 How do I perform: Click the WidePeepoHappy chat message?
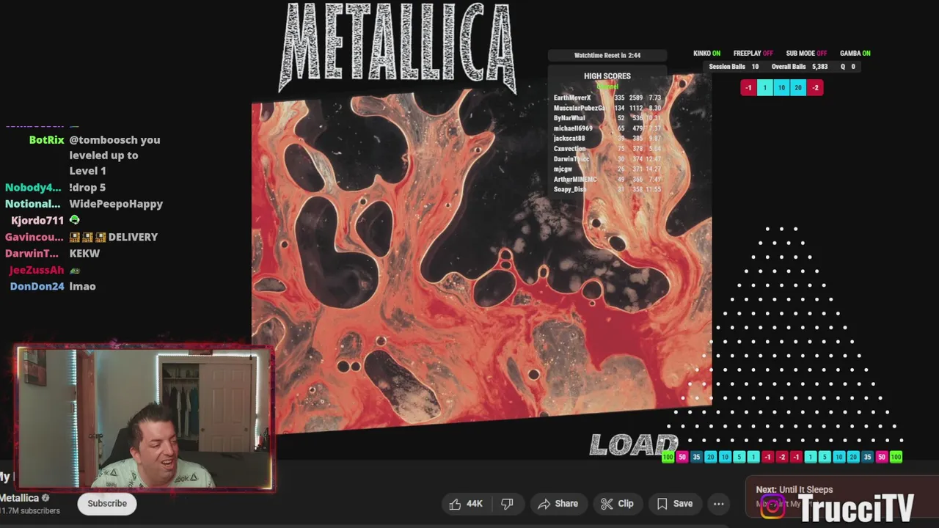(116, 204)
